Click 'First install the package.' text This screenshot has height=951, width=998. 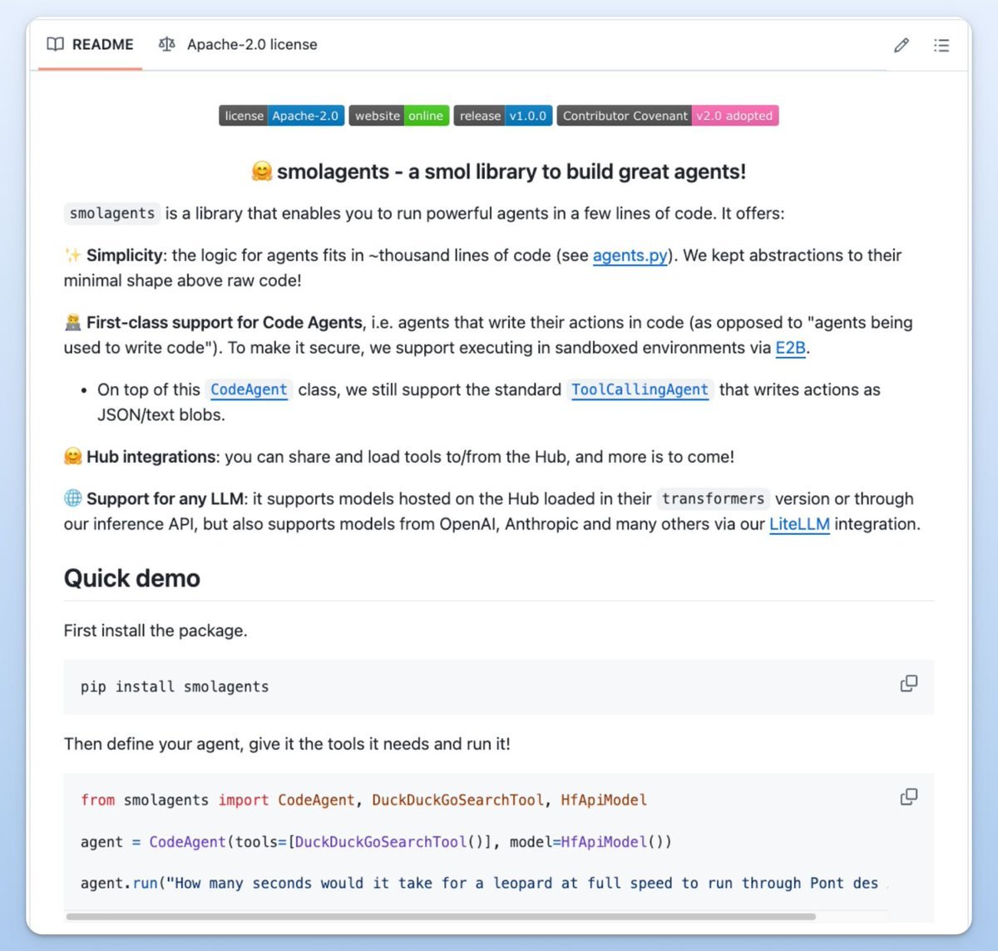pyautogui.click(x=156, y=631)
